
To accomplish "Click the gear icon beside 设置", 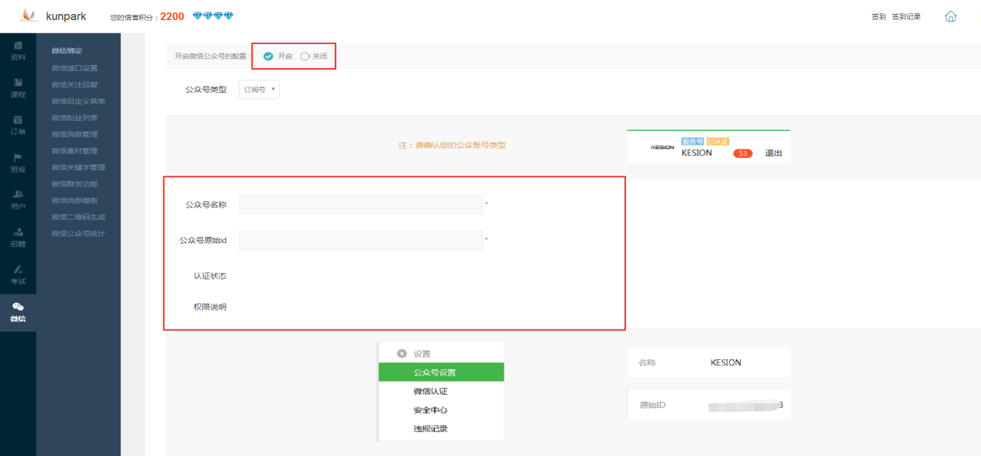I will coord(401,354).
